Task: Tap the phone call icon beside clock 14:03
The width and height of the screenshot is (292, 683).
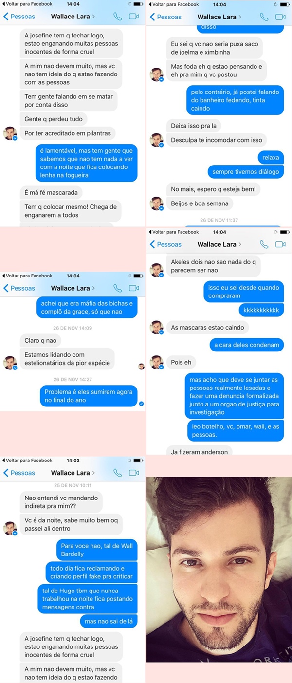Action: coord(117,473)
